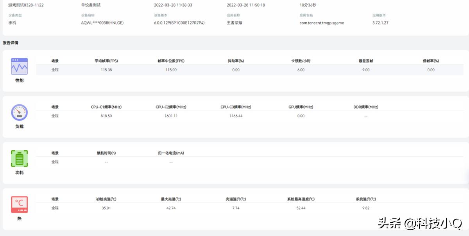Click the 卡顿数/小时 column header
The width and height of the screenshot is (469, 236).
coord(300,60)
